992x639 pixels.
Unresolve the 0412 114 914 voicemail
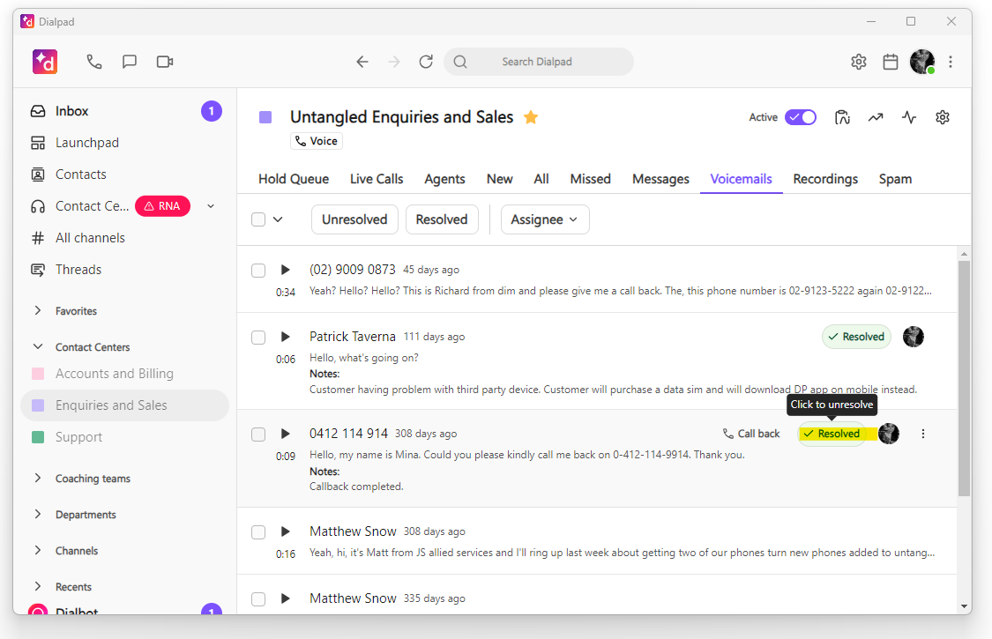tap(832, 434)
